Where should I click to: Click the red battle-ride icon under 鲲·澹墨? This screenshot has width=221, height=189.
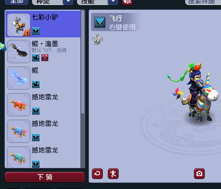coord(45,58)
